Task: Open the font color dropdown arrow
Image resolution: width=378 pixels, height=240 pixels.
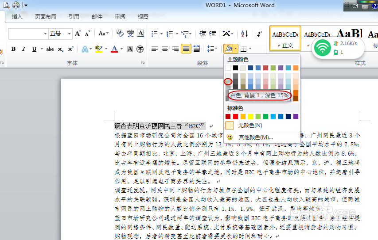Action: click(121, 49)
